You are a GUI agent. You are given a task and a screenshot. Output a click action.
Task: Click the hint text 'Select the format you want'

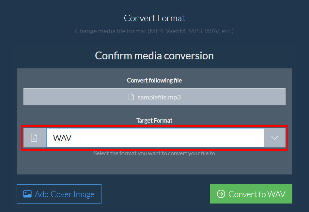(x=154, y=153)
